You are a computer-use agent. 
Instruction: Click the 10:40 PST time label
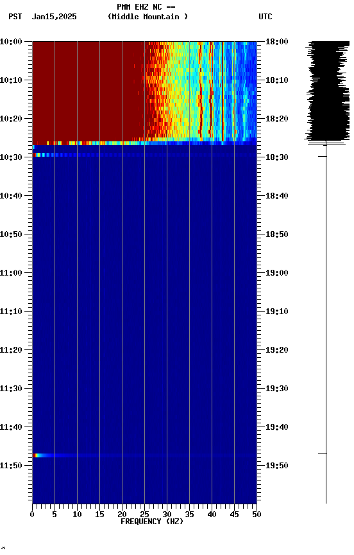(11, 196)
